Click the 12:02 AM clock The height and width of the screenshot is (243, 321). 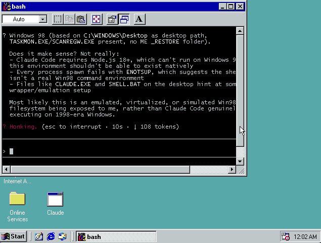pyautogui.click(x=305, y=237)
